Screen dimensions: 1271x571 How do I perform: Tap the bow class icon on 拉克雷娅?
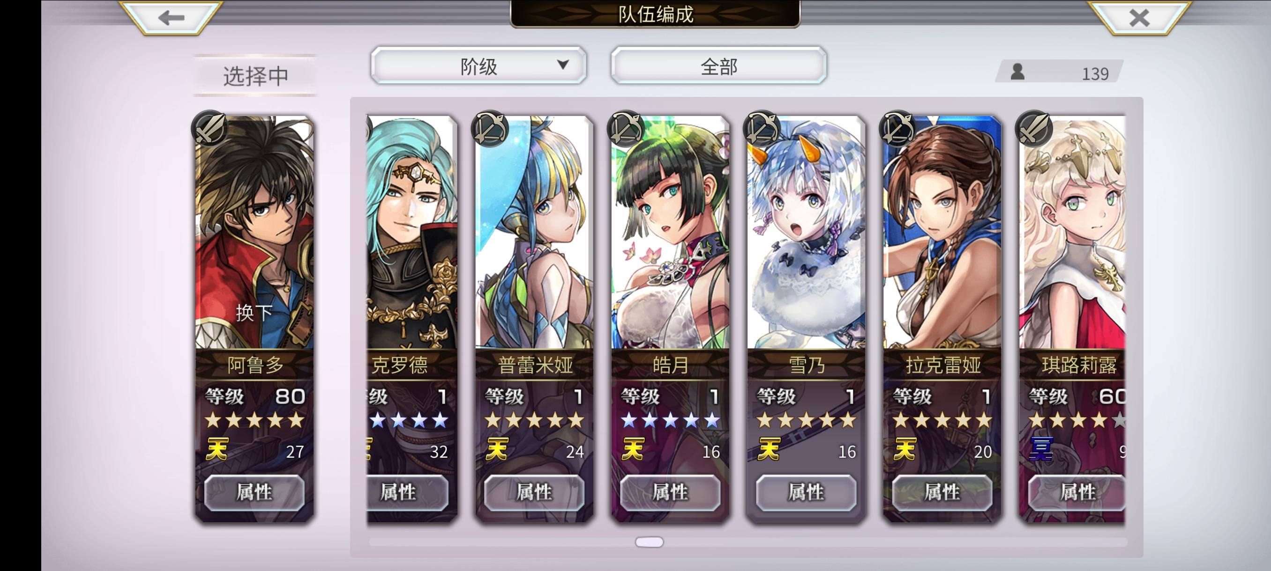click(x=898, y=129)
